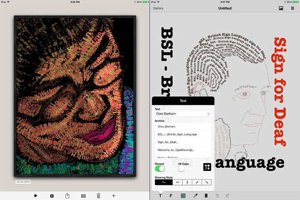This screenshot has width=300, height=200.
Task: Switch to grid view icon
Action: 83,196
